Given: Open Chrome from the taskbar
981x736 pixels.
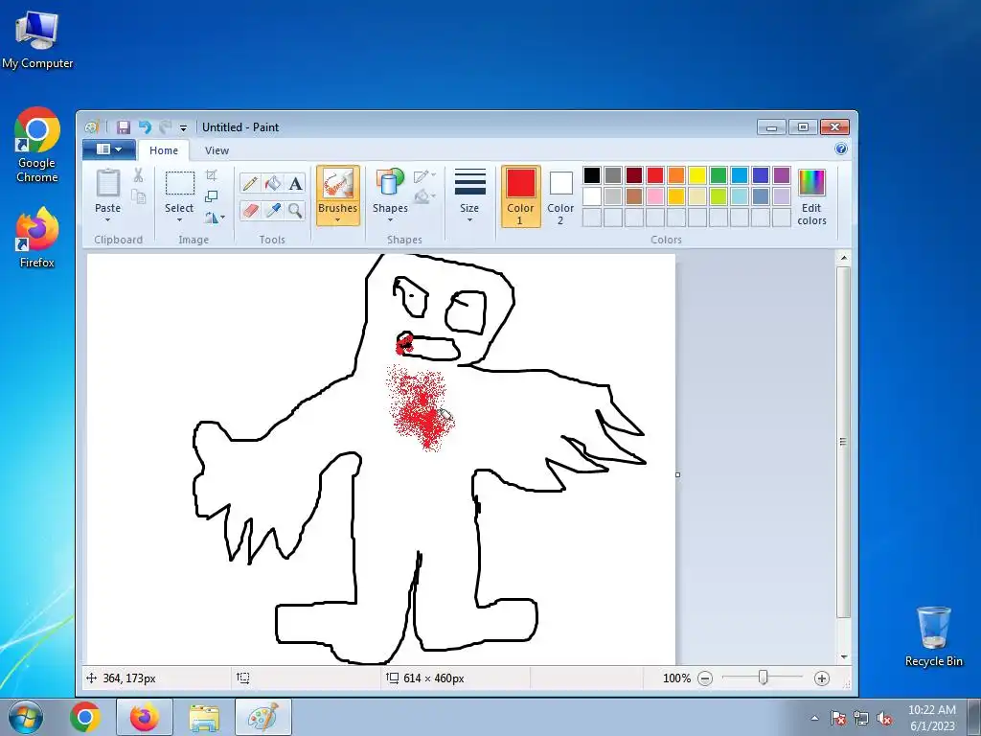Looking at the screenshot, I should (x=85, y=717).
